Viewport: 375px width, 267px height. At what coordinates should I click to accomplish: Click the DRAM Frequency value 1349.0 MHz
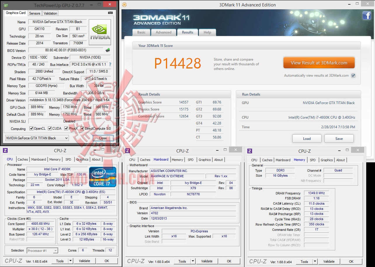tap(316, 193)
